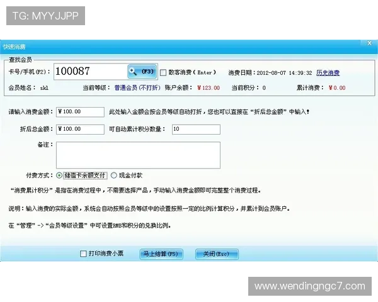
Task: Click the 快速消费 window title
Action: (x=14, y=47)
